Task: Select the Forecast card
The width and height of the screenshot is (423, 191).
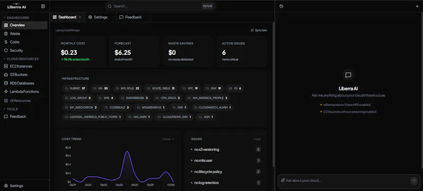Action: pos(134,51)
